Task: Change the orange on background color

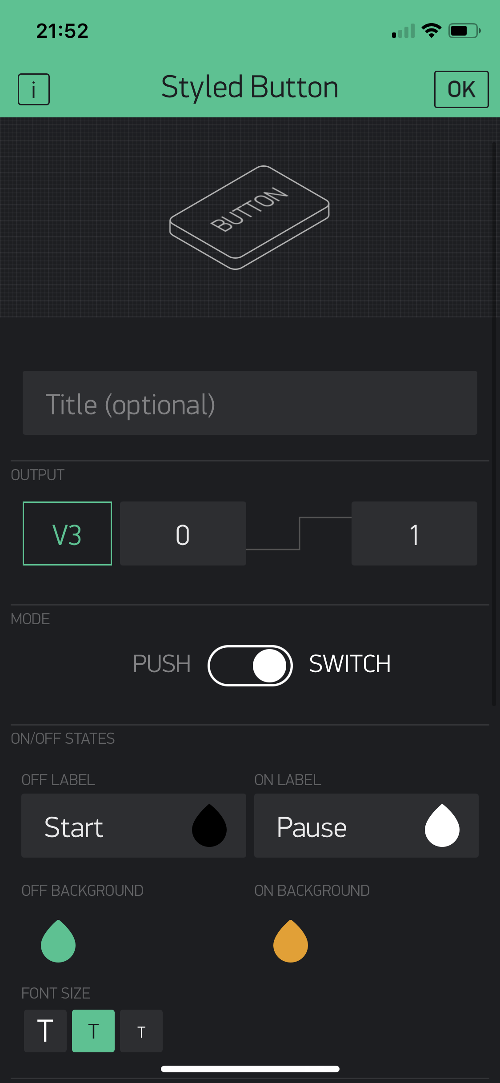Action: click(291, 942)
